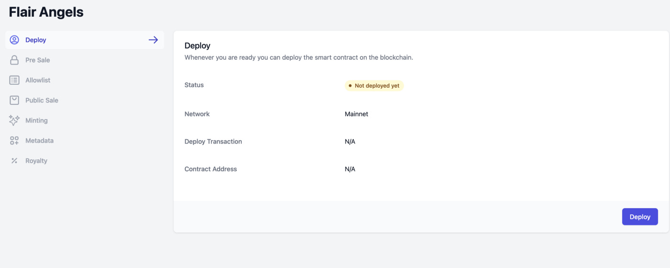Click the Metadata squares-plus icon
Image resolution: width=670 pixels, height=268 pixels.
[x=14, y=141]
